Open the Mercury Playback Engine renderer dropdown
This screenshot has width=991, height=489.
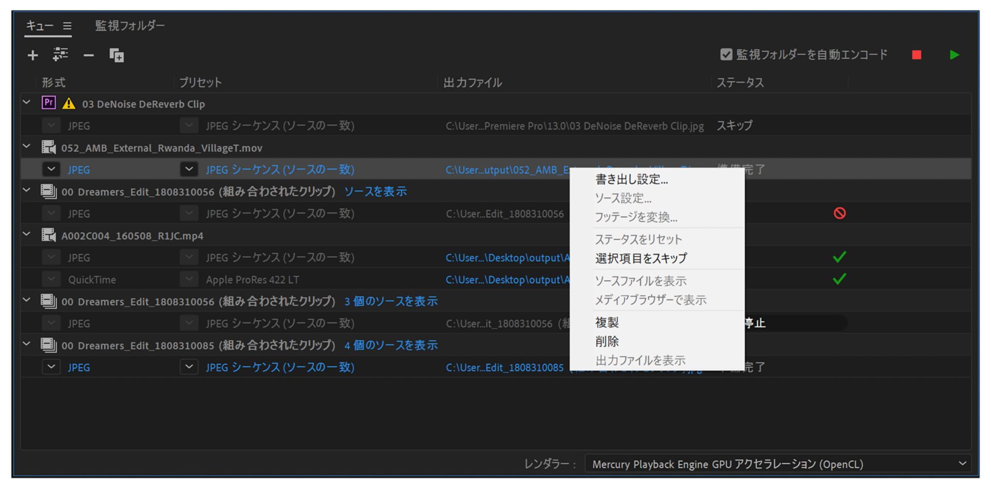click(x=963, y=463)
